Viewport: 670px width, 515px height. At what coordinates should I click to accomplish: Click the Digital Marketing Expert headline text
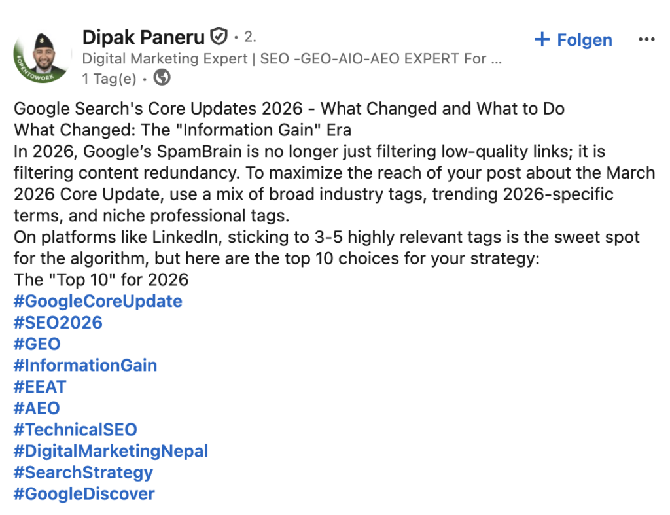(291, 59)
